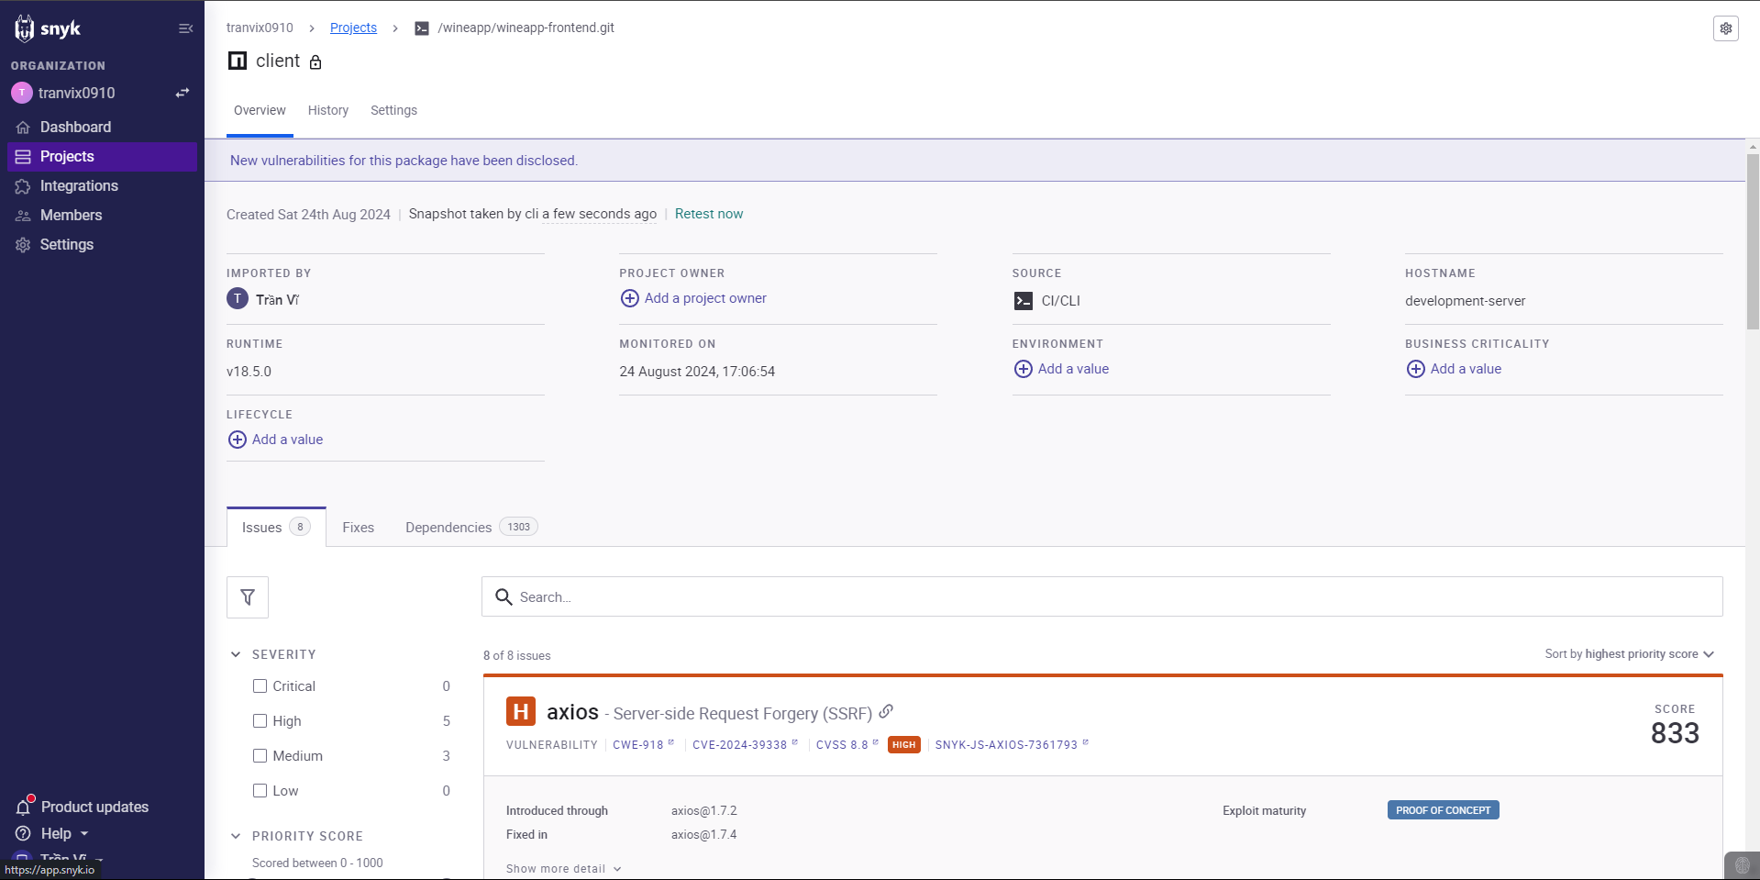Copy link icon next to axios SSRF title

coord(886,711)
